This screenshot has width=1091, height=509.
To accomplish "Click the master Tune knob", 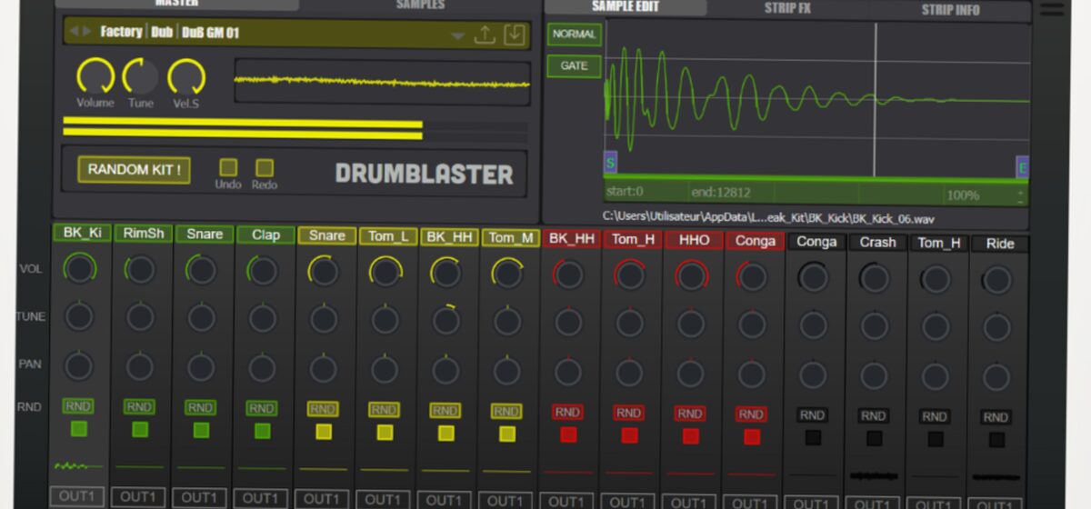I will (x=141, y=76).
